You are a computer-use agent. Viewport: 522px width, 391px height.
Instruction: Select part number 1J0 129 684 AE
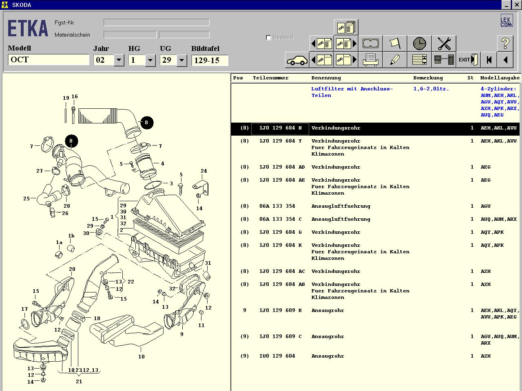[x=282, y=180]
